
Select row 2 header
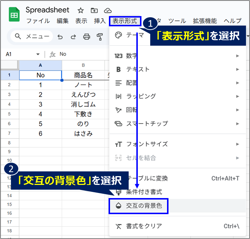[9, 85]
